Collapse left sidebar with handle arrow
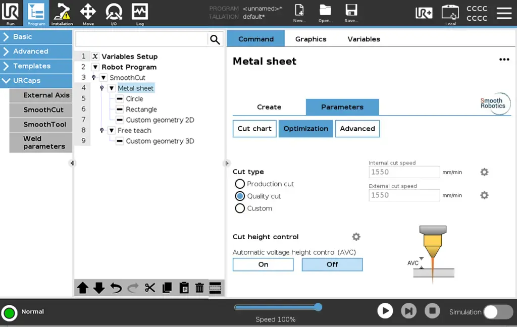This screenshot has height=327, width=517. tap(72, 163)
